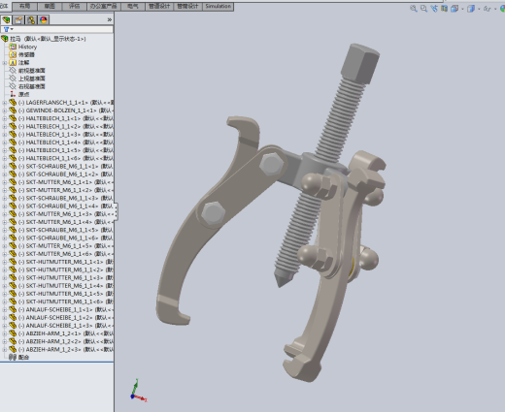This screenshot has width=505, height=412.
Task: Click the Zoom to Fit icon
Action: (414, 9)
